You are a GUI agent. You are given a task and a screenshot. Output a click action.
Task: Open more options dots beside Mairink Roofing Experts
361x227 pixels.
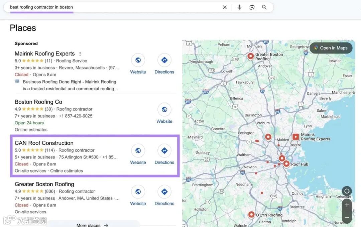pyautogui.click(x=80, y=54)
